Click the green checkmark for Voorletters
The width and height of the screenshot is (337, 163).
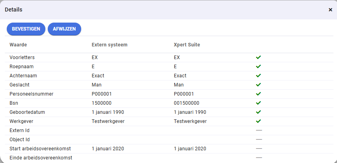click(x=258, y=58)
